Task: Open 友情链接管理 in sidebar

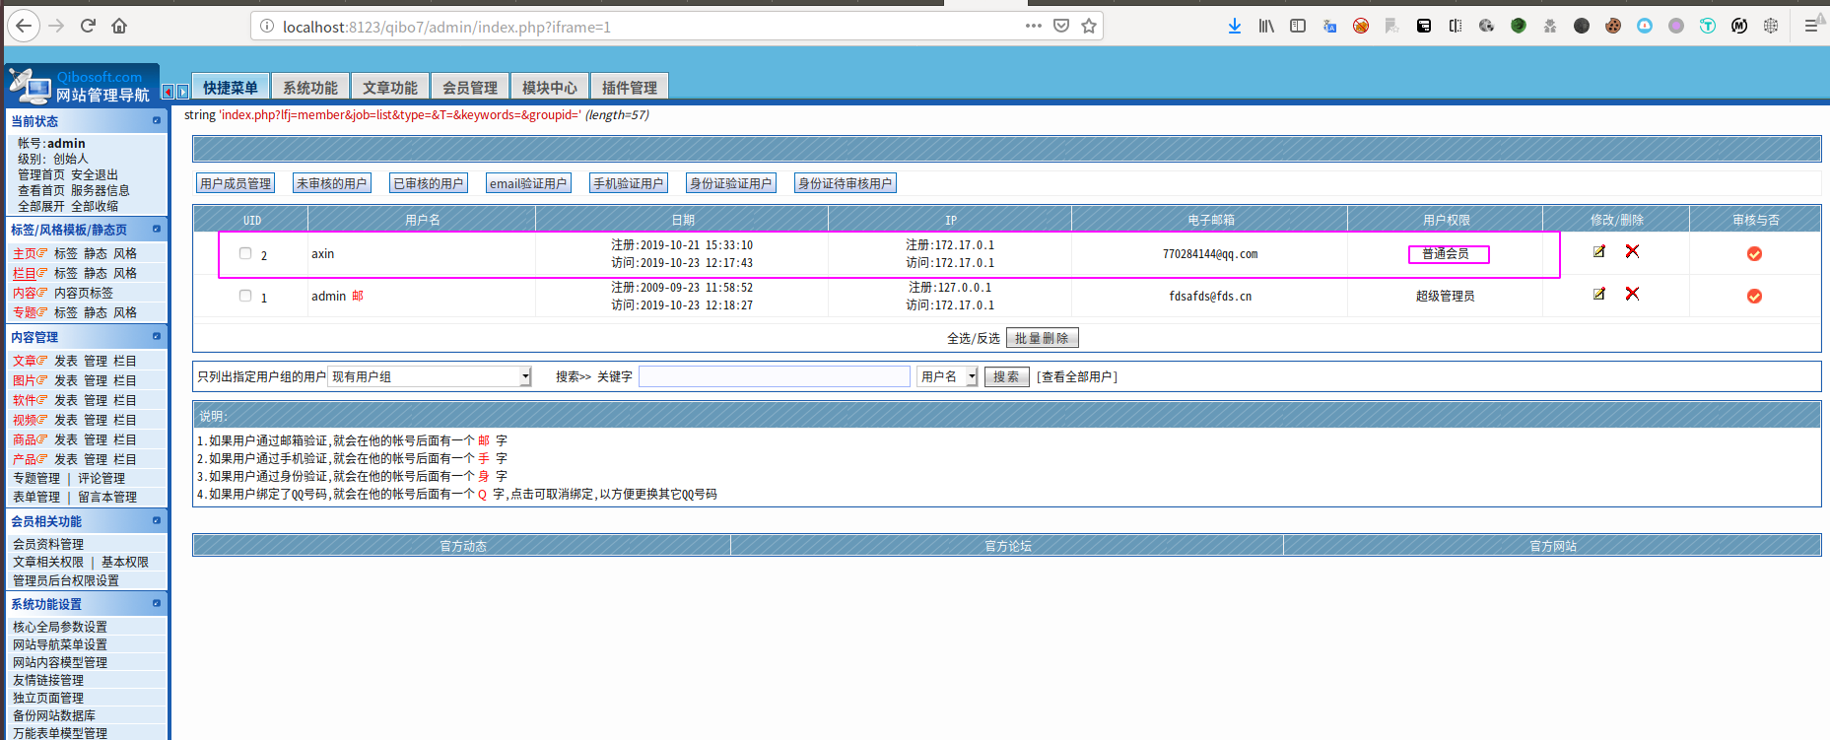Action: 48,680
